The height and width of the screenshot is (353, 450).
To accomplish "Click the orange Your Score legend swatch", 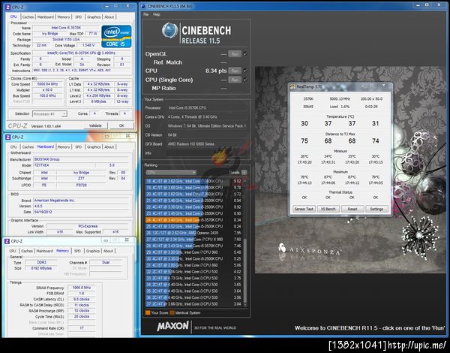I will coord(148,312).
